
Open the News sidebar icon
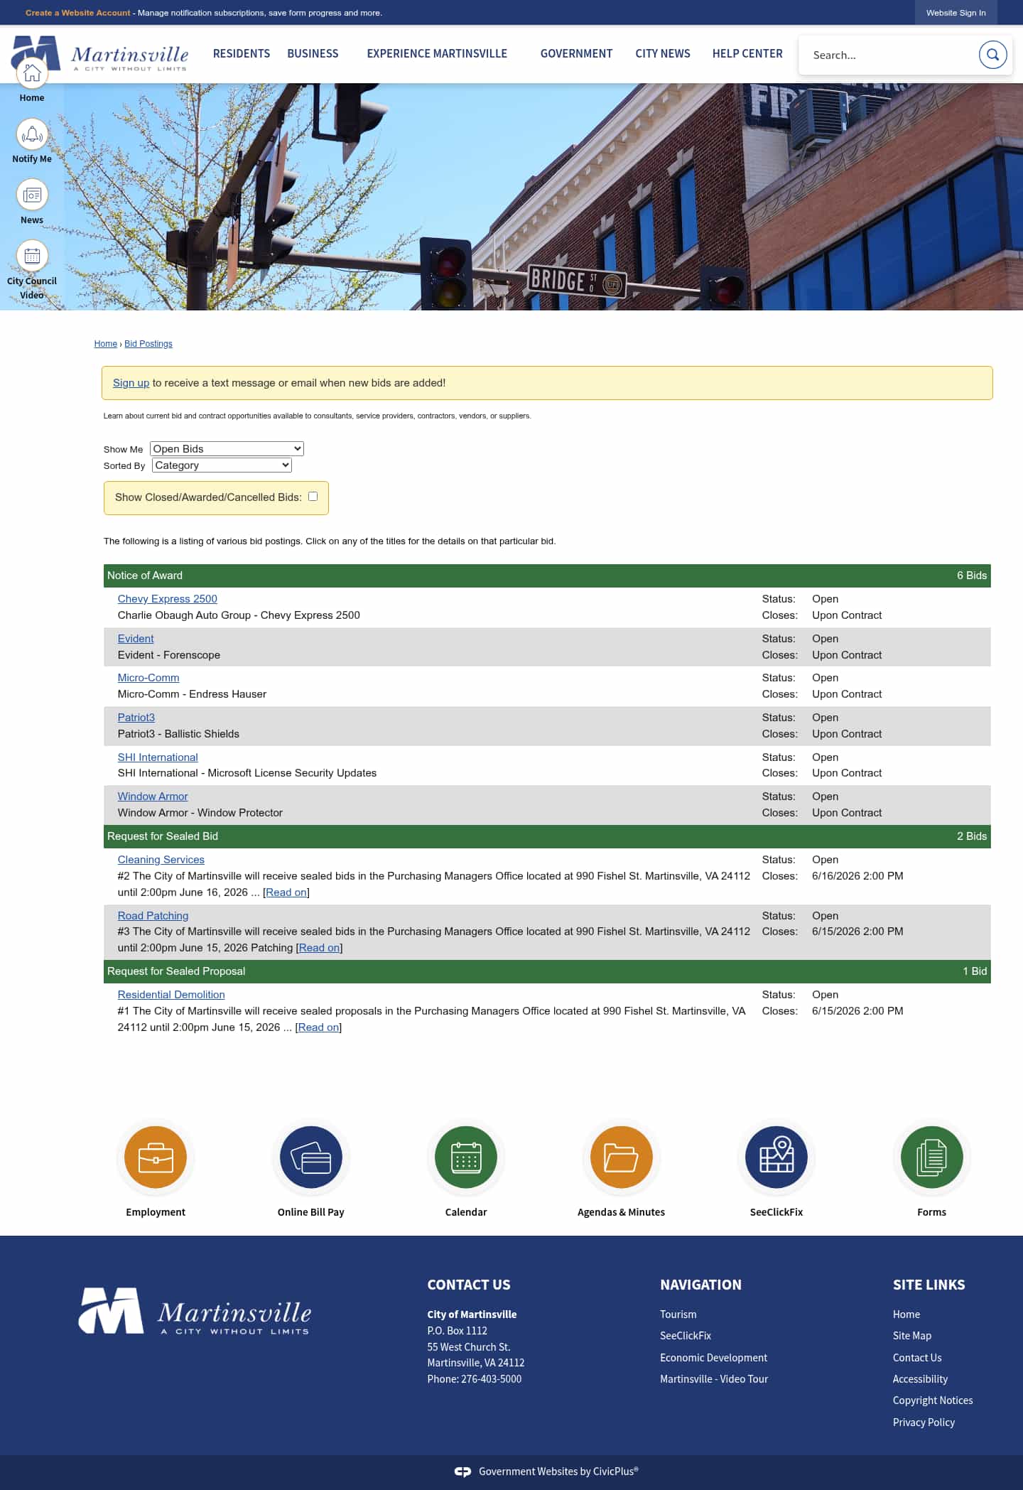[x=32, y=195]
